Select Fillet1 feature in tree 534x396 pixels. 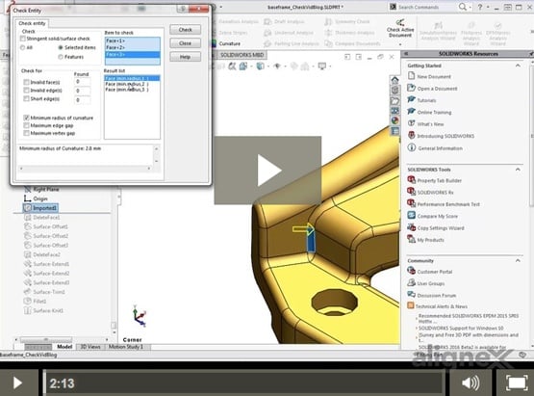point(35,302)
